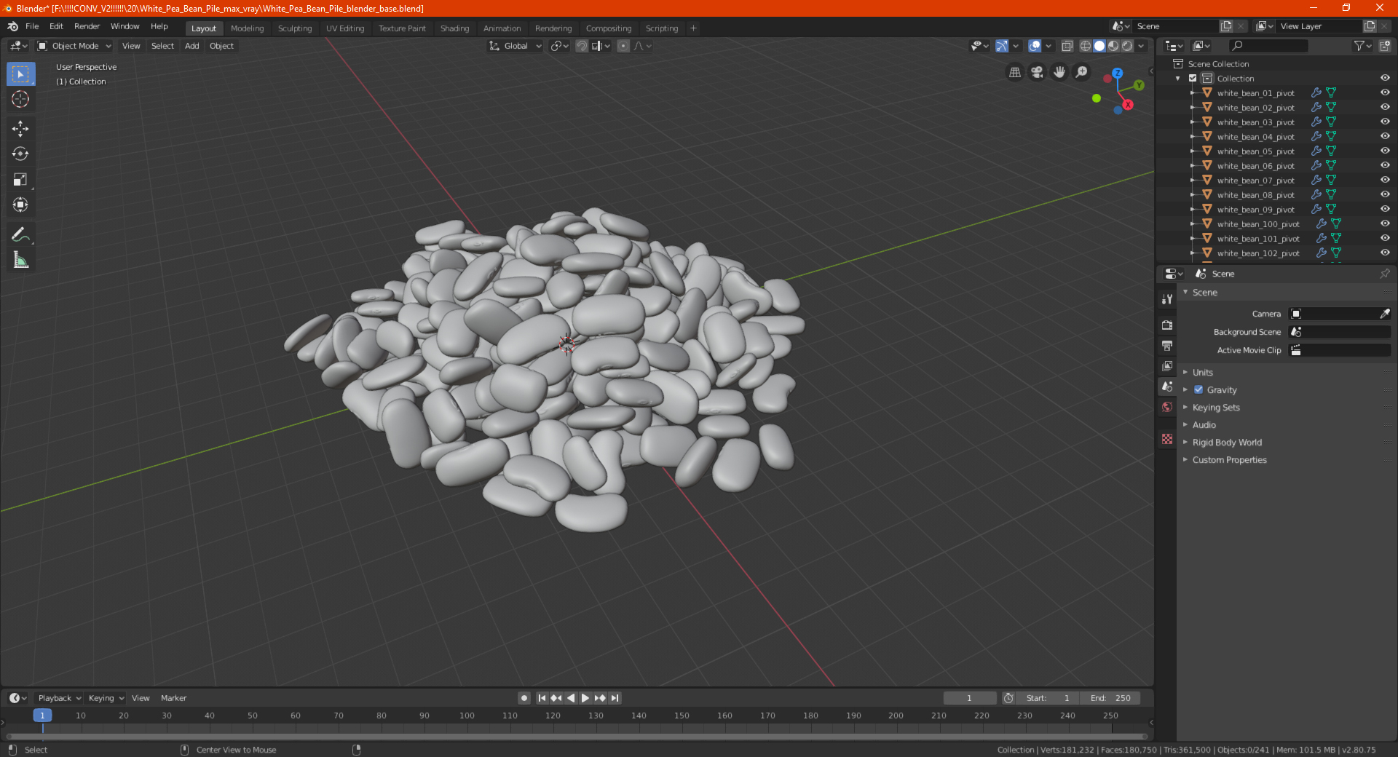Jump to the timeline end frame
Image resolution: width=1398 pixels, height=757 pixels.
pyautogui.click(x=615, y=698)
